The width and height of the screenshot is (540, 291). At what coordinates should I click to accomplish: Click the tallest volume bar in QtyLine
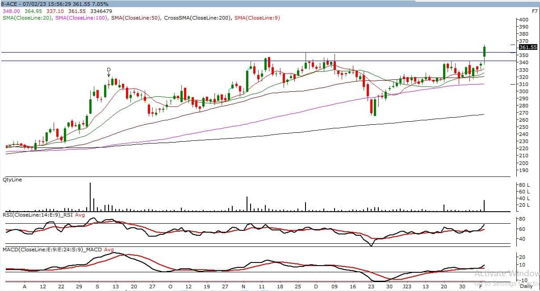click(x=90, y=197)
